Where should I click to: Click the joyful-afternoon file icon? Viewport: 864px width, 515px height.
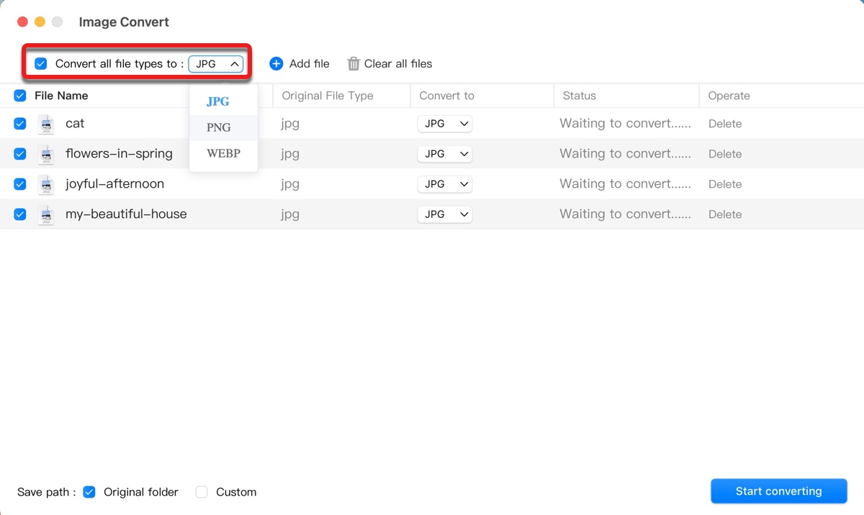[46, 185]
